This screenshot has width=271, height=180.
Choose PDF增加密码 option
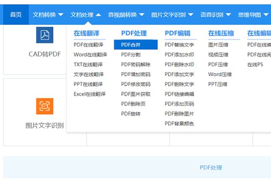(x=135, y=74)
